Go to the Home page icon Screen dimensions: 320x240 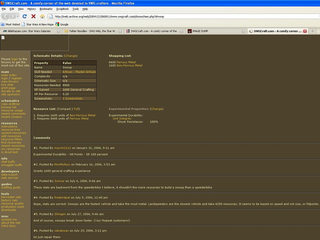tap(42, 16)
